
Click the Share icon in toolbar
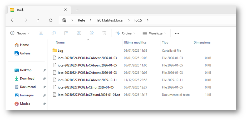point(92,33)
